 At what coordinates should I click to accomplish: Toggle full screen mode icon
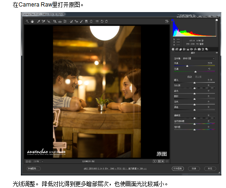167,21
